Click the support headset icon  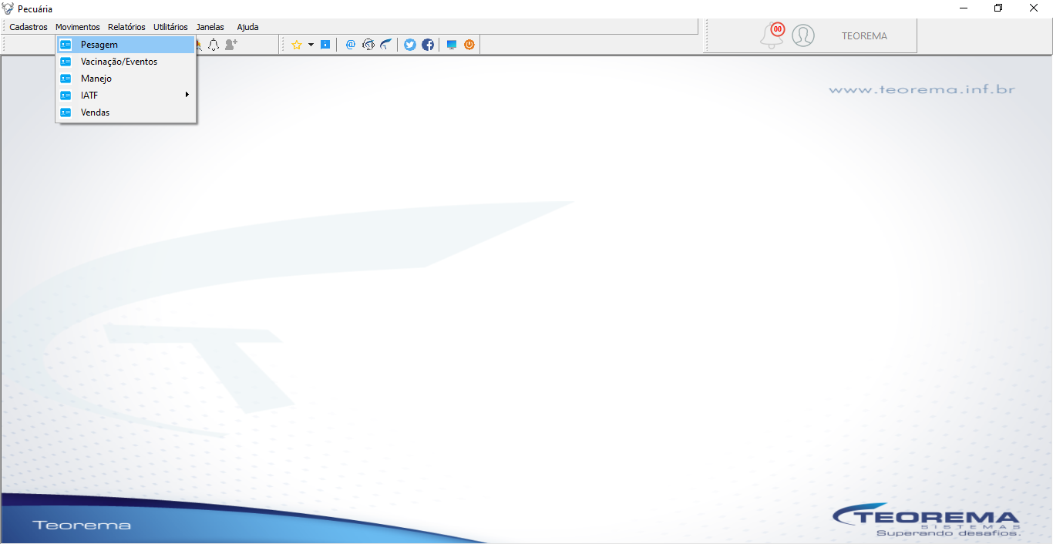[x=368, y=45]
